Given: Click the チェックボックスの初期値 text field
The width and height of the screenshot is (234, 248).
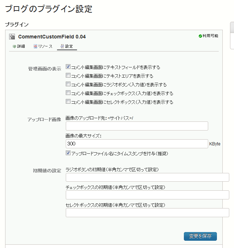Looking at the screenshot, I should click(x=148, y=195).
